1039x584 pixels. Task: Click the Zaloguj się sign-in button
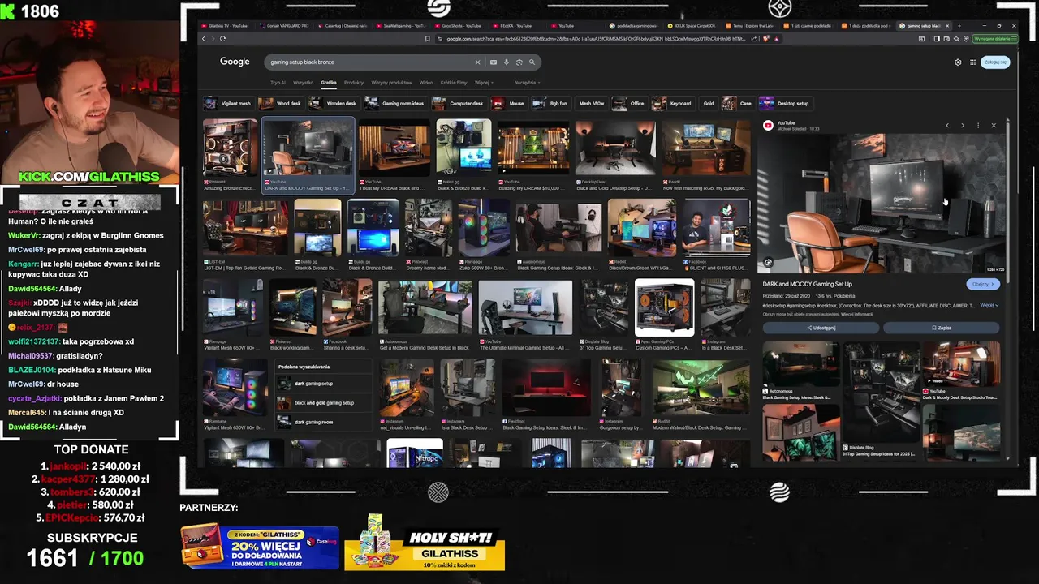click(x=995, y=62)
